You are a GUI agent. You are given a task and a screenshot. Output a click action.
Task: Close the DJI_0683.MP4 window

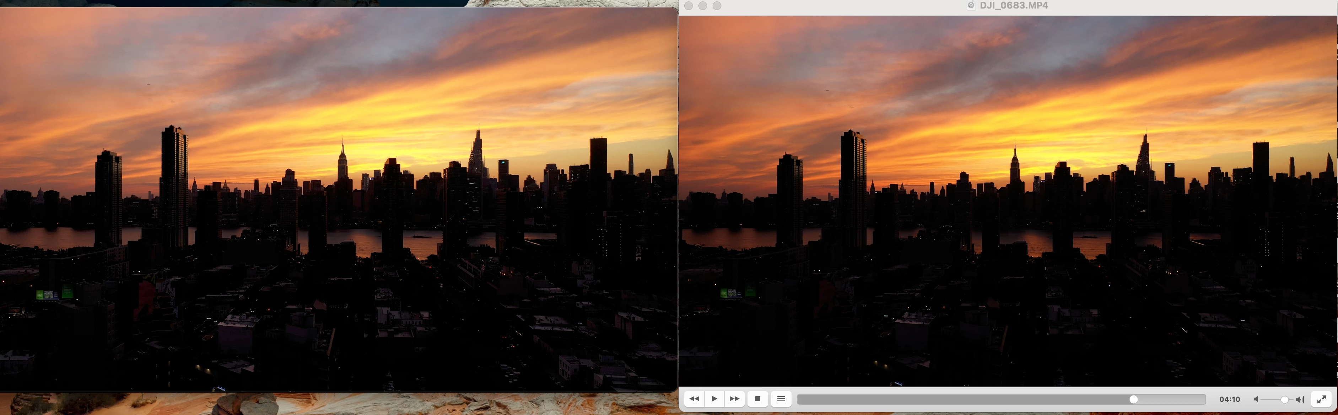click(x=688, y=6)
